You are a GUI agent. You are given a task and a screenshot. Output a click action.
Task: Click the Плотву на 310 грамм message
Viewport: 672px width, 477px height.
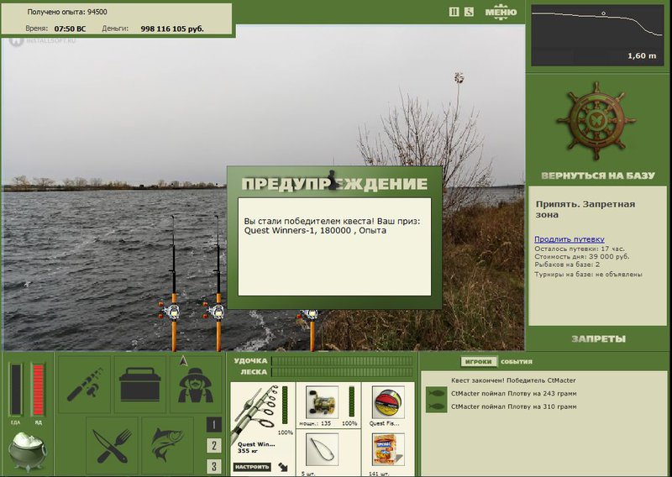(513, 406)
